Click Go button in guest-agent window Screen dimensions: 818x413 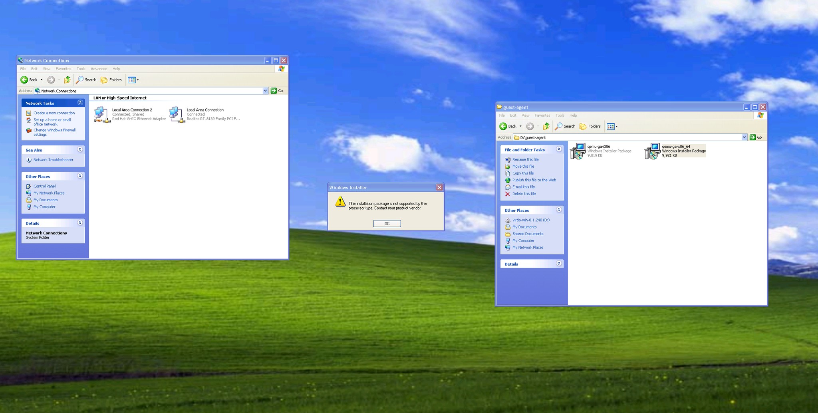(x=756, y=137)
